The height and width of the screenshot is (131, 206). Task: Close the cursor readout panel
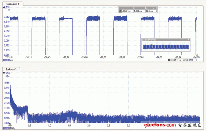(x=156, y=8)
